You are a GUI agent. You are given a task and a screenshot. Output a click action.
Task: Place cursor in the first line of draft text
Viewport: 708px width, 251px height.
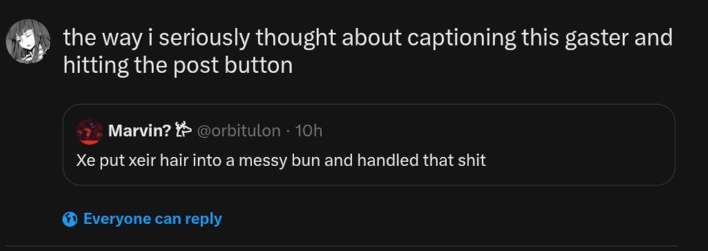[367, 38]
